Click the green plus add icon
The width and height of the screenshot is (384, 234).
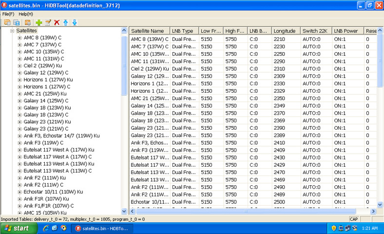pos(38,22)
